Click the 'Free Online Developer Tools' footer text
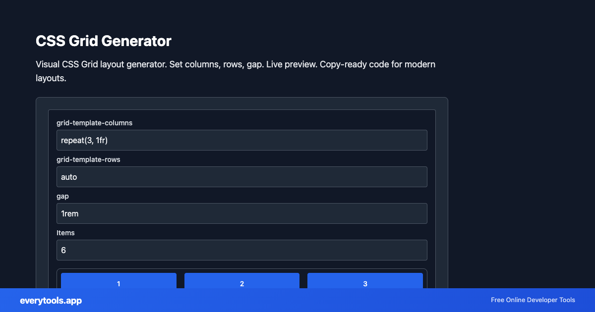The width and height of the screenshot is (595, 312). point(533,300)
